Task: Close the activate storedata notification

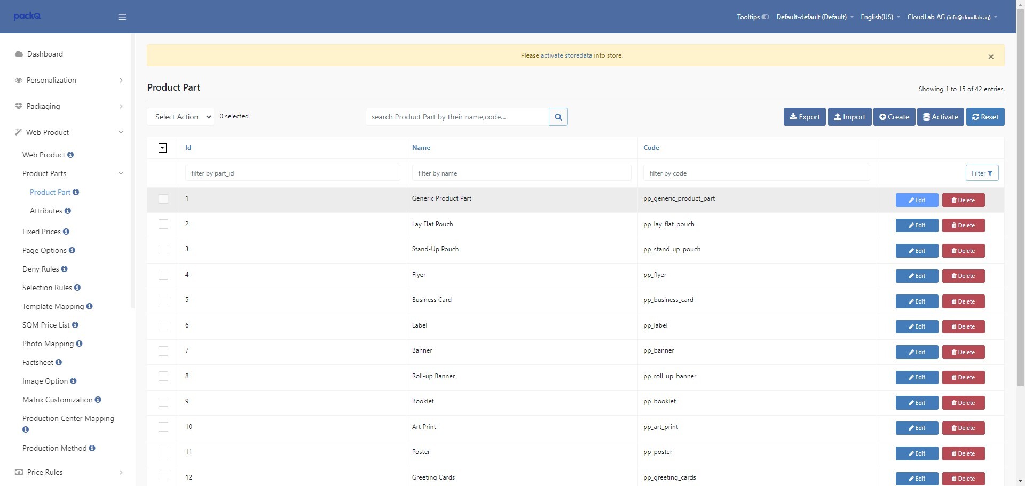Action: (991, 57)
